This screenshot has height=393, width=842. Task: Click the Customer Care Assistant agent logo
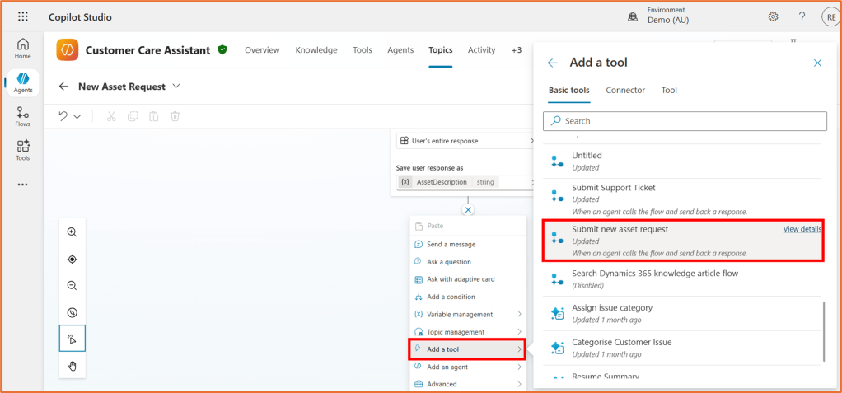click(x=67, y=50)
